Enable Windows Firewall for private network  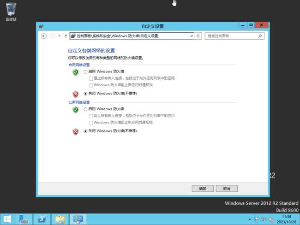coord(85,72)
